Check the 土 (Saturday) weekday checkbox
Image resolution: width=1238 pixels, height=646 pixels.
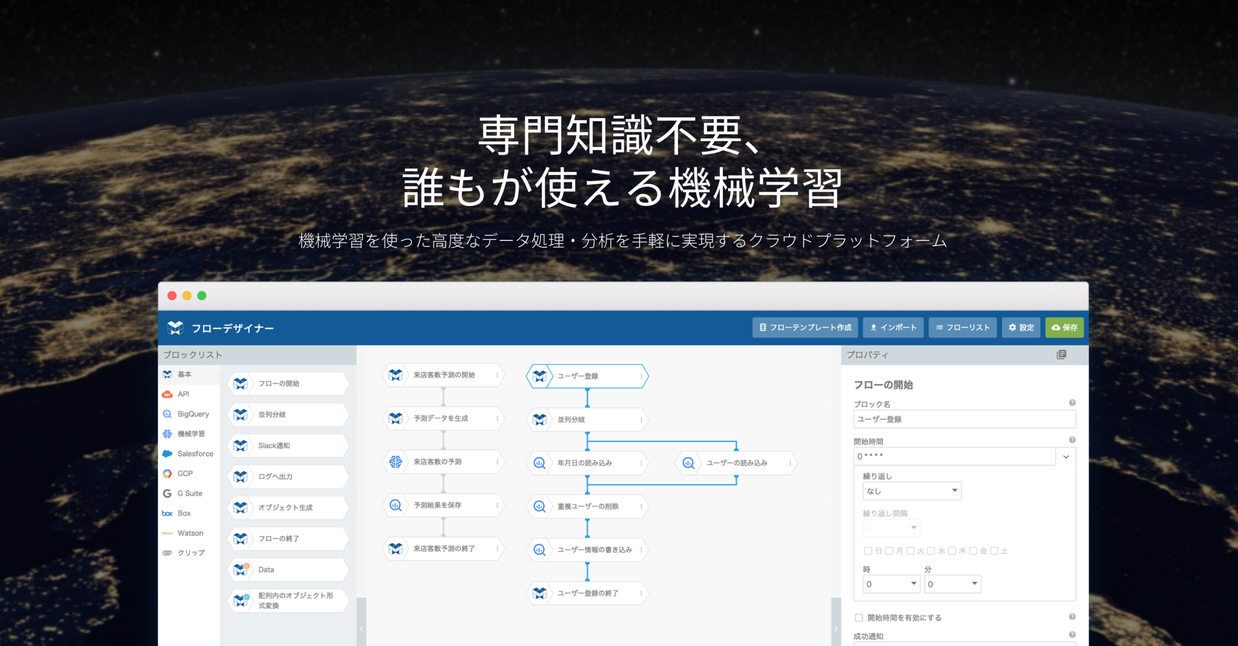tap(994, 551)
